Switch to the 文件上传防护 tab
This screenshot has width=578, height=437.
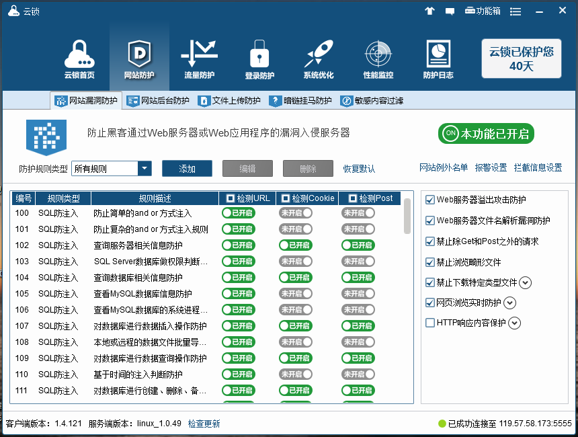[x=229, y=101]
